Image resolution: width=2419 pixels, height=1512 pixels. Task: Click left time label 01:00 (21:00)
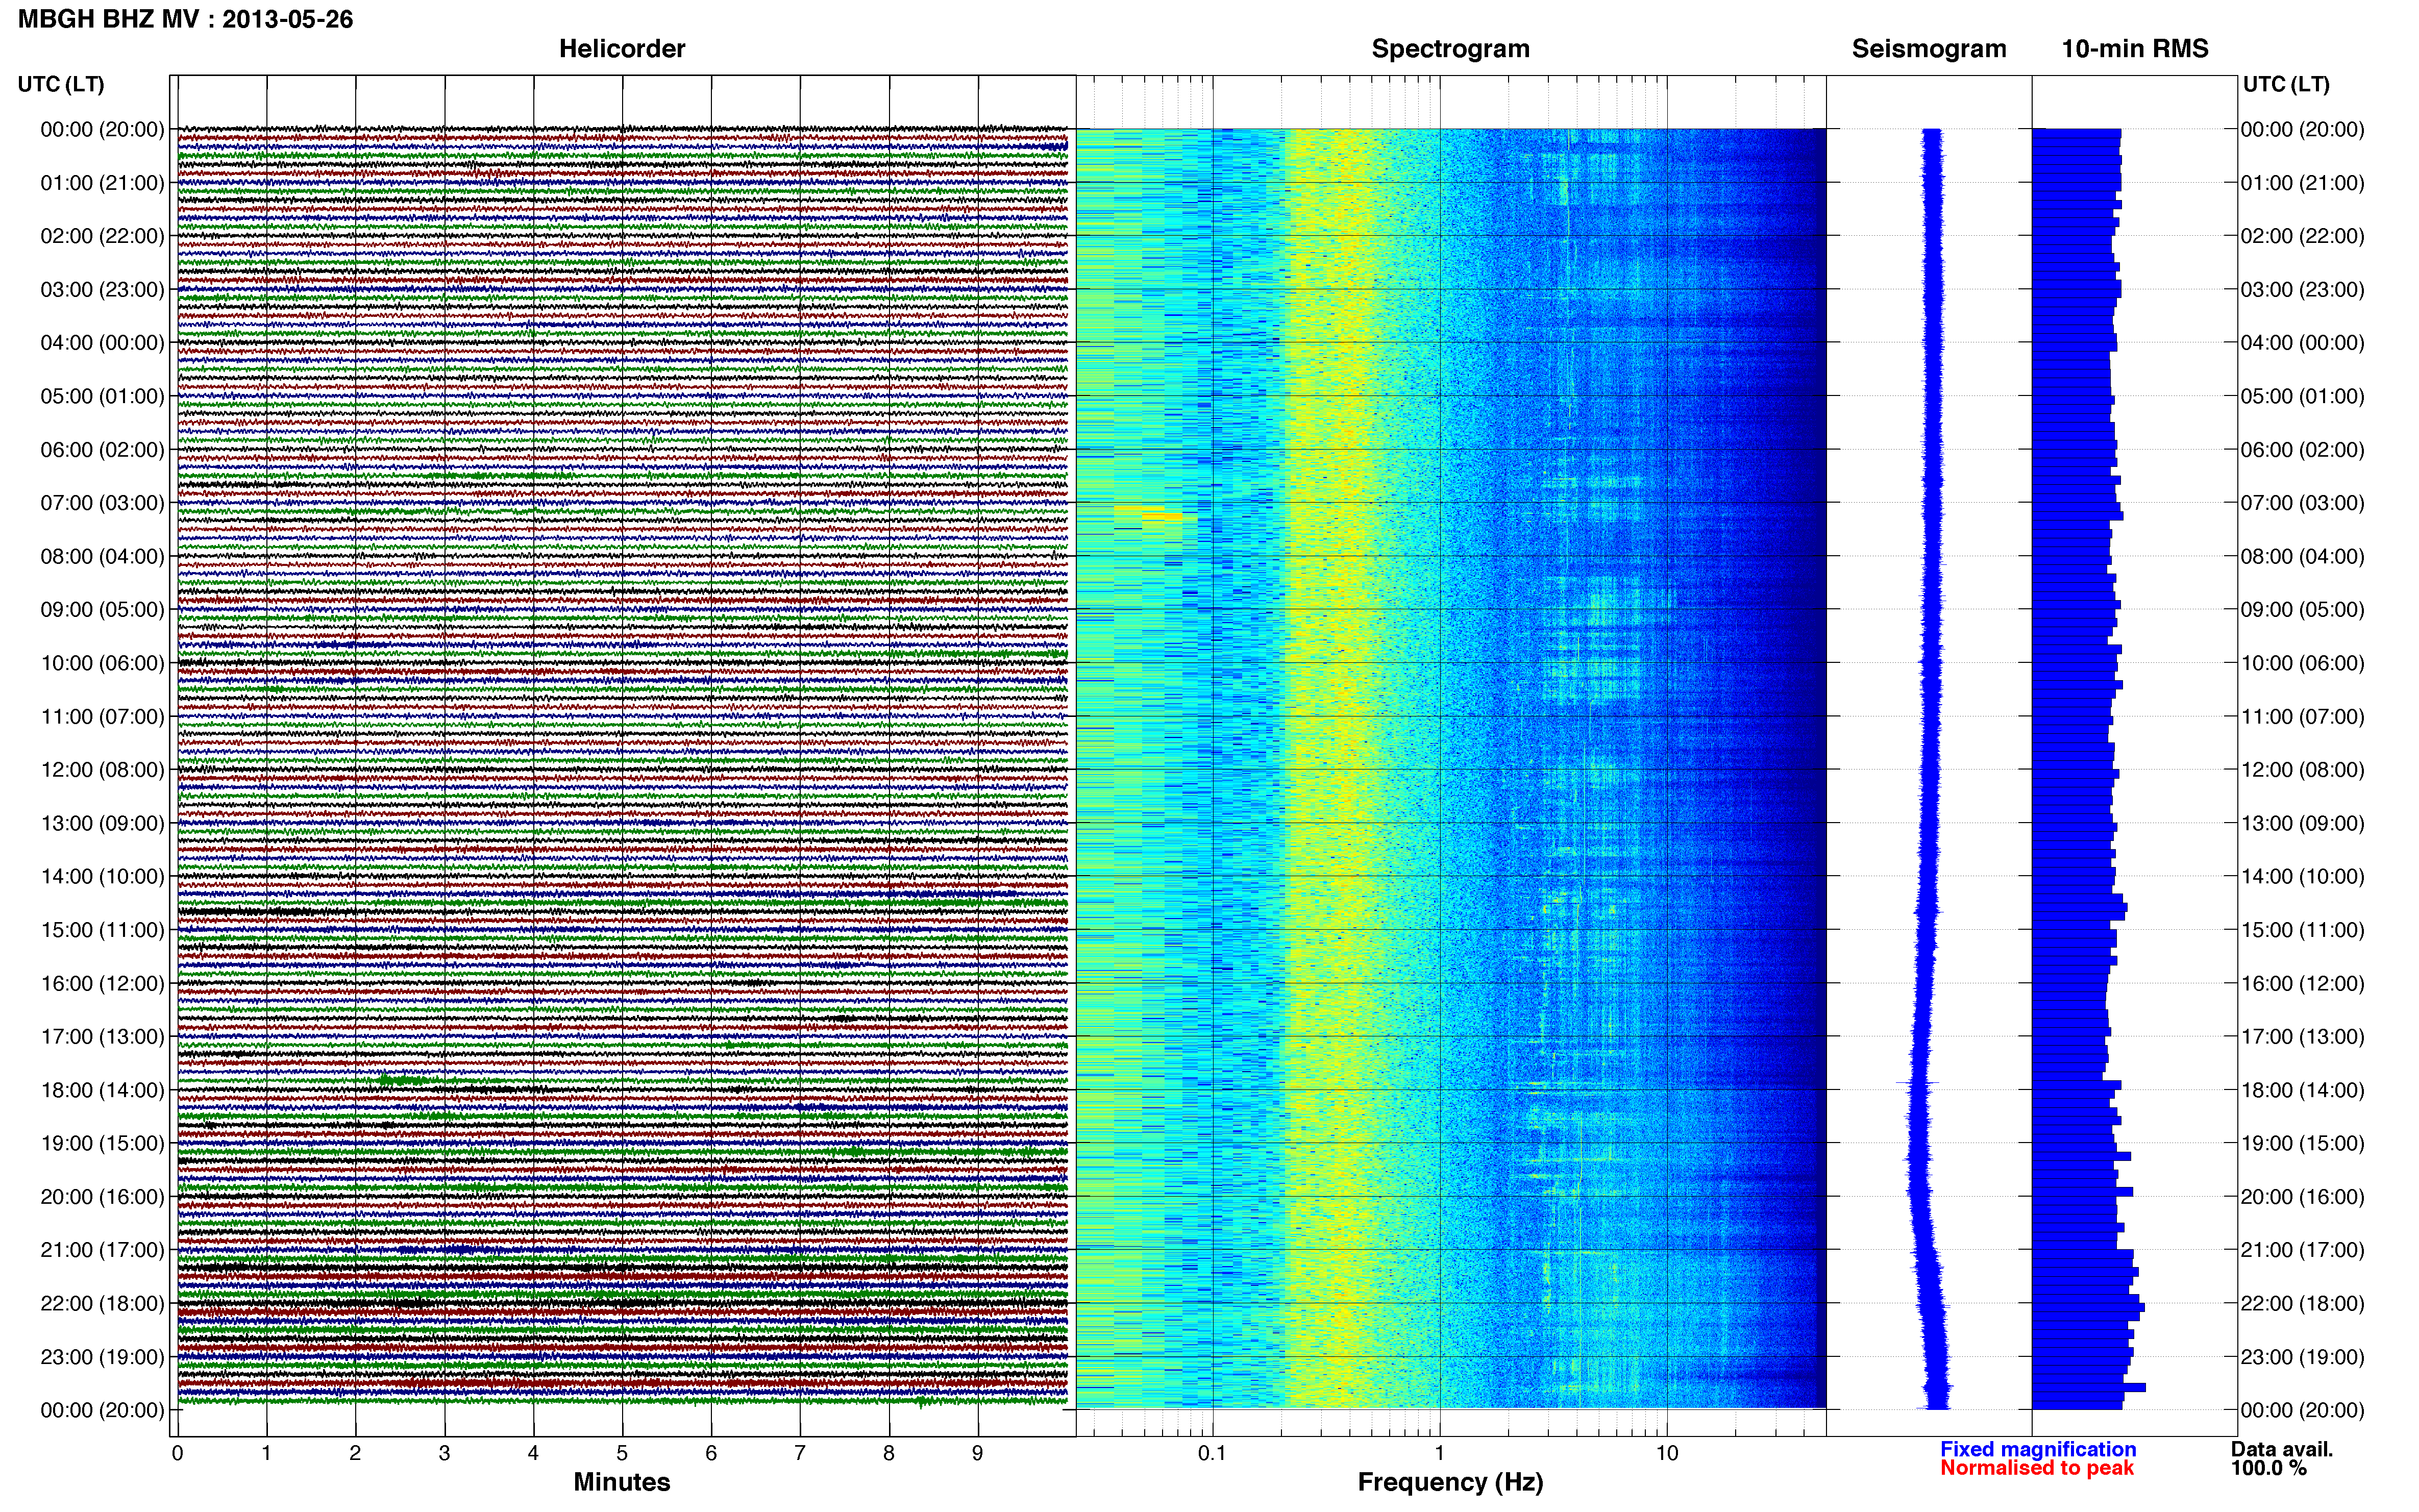click(x=102, y=183)
